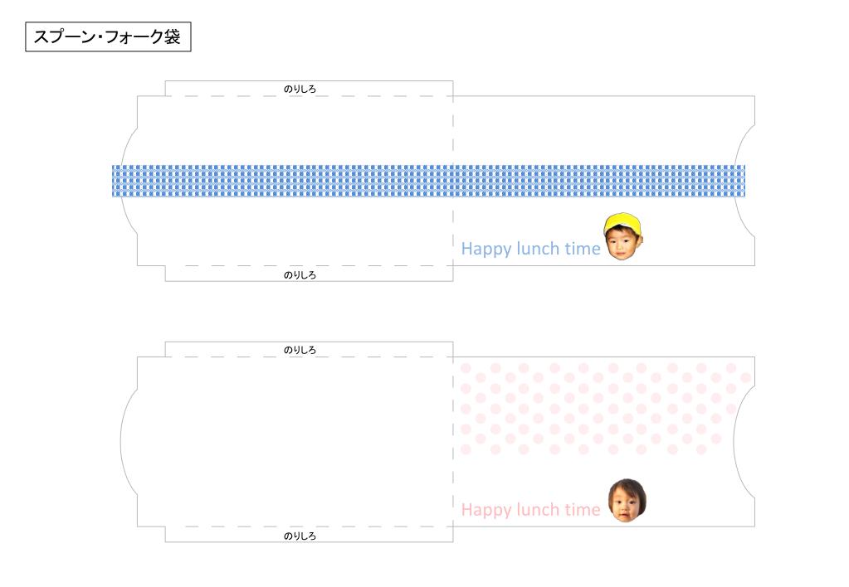Screen dimensions: 849x587
Task: Click the pink polka dot pattern area
Action: tap(605, 409)
